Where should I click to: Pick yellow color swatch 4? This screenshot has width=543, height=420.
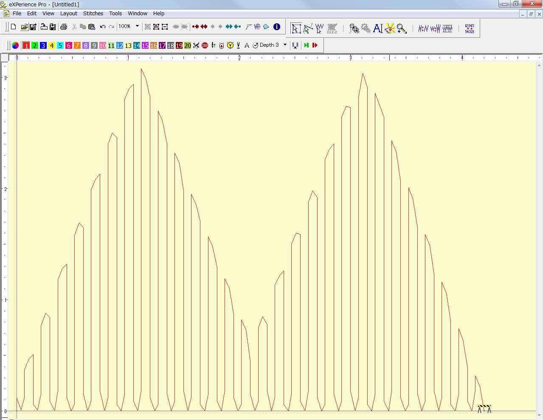pyautogui.click(x=52, y=45)
